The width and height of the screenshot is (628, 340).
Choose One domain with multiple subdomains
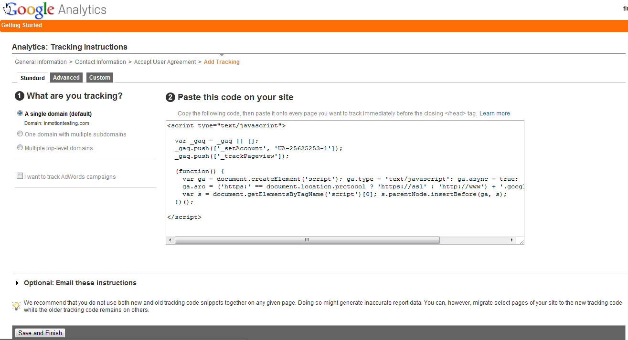pos(20,134)
